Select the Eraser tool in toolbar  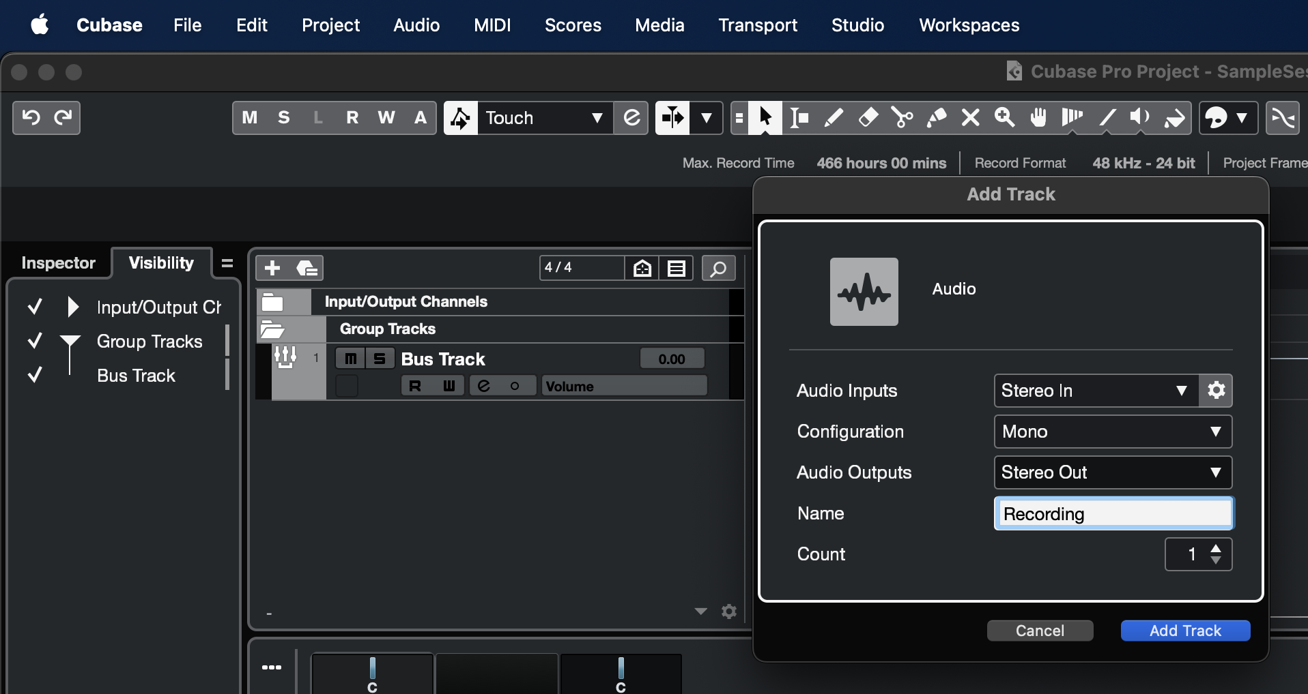coord(868,118)
